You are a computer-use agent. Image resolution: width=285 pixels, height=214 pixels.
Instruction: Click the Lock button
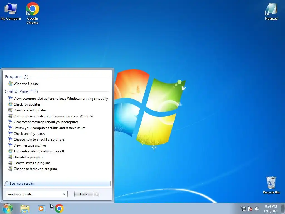click(x=83, y=194)
